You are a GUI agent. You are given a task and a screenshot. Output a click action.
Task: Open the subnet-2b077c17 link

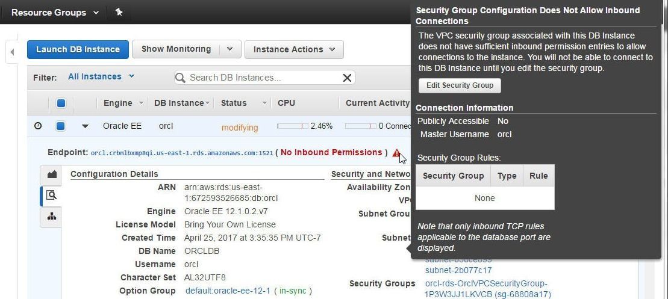coord(458,270)
